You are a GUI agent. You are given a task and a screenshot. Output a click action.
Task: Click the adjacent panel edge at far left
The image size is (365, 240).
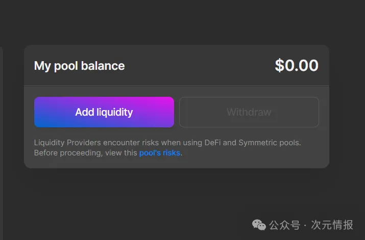coord(1,127)
